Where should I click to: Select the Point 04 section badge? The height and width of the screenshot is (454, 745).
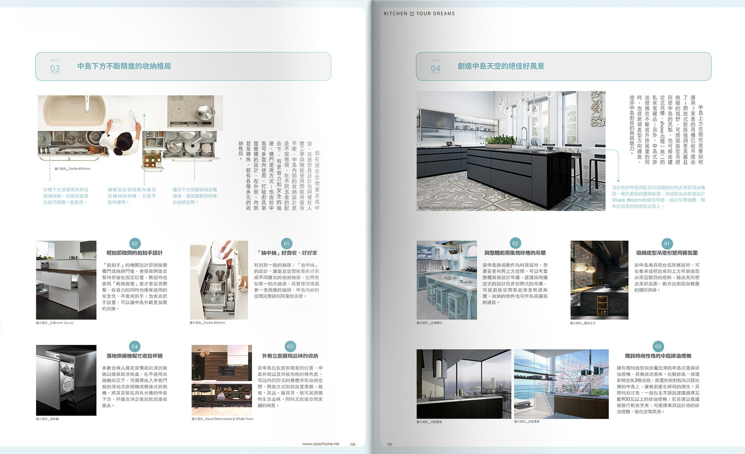click(x=435, y=67)
